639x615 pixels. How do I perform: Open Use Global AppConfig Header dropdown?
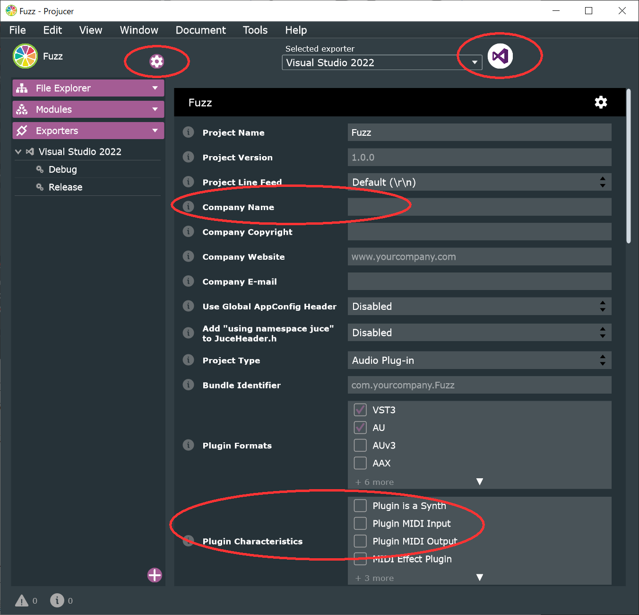pyautogui.click(x=480, y=306)
